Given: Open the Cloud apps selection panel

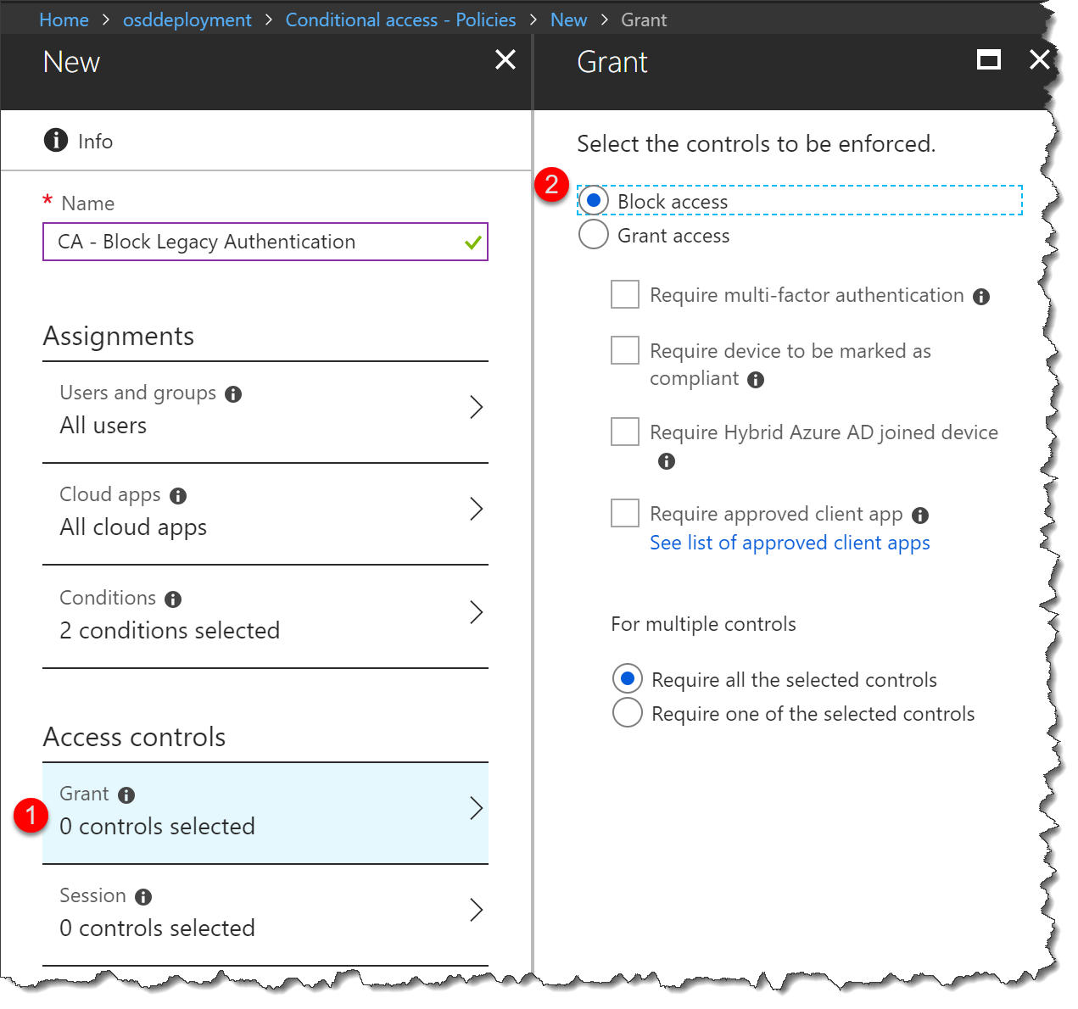Looking at the screenshot, I should point(265,510).
